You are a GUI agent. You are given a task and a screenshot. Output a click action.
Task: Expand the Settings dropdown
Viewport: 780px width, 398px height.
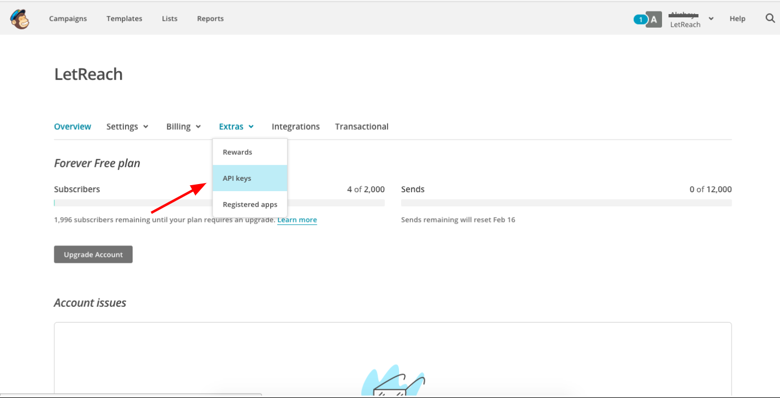point(127,127)
